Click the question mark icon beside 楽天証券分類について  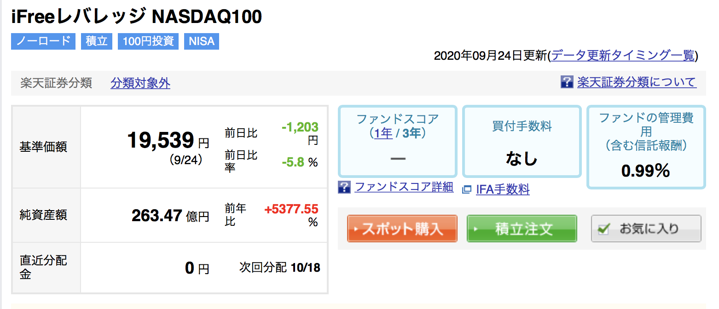coord(567,82)
